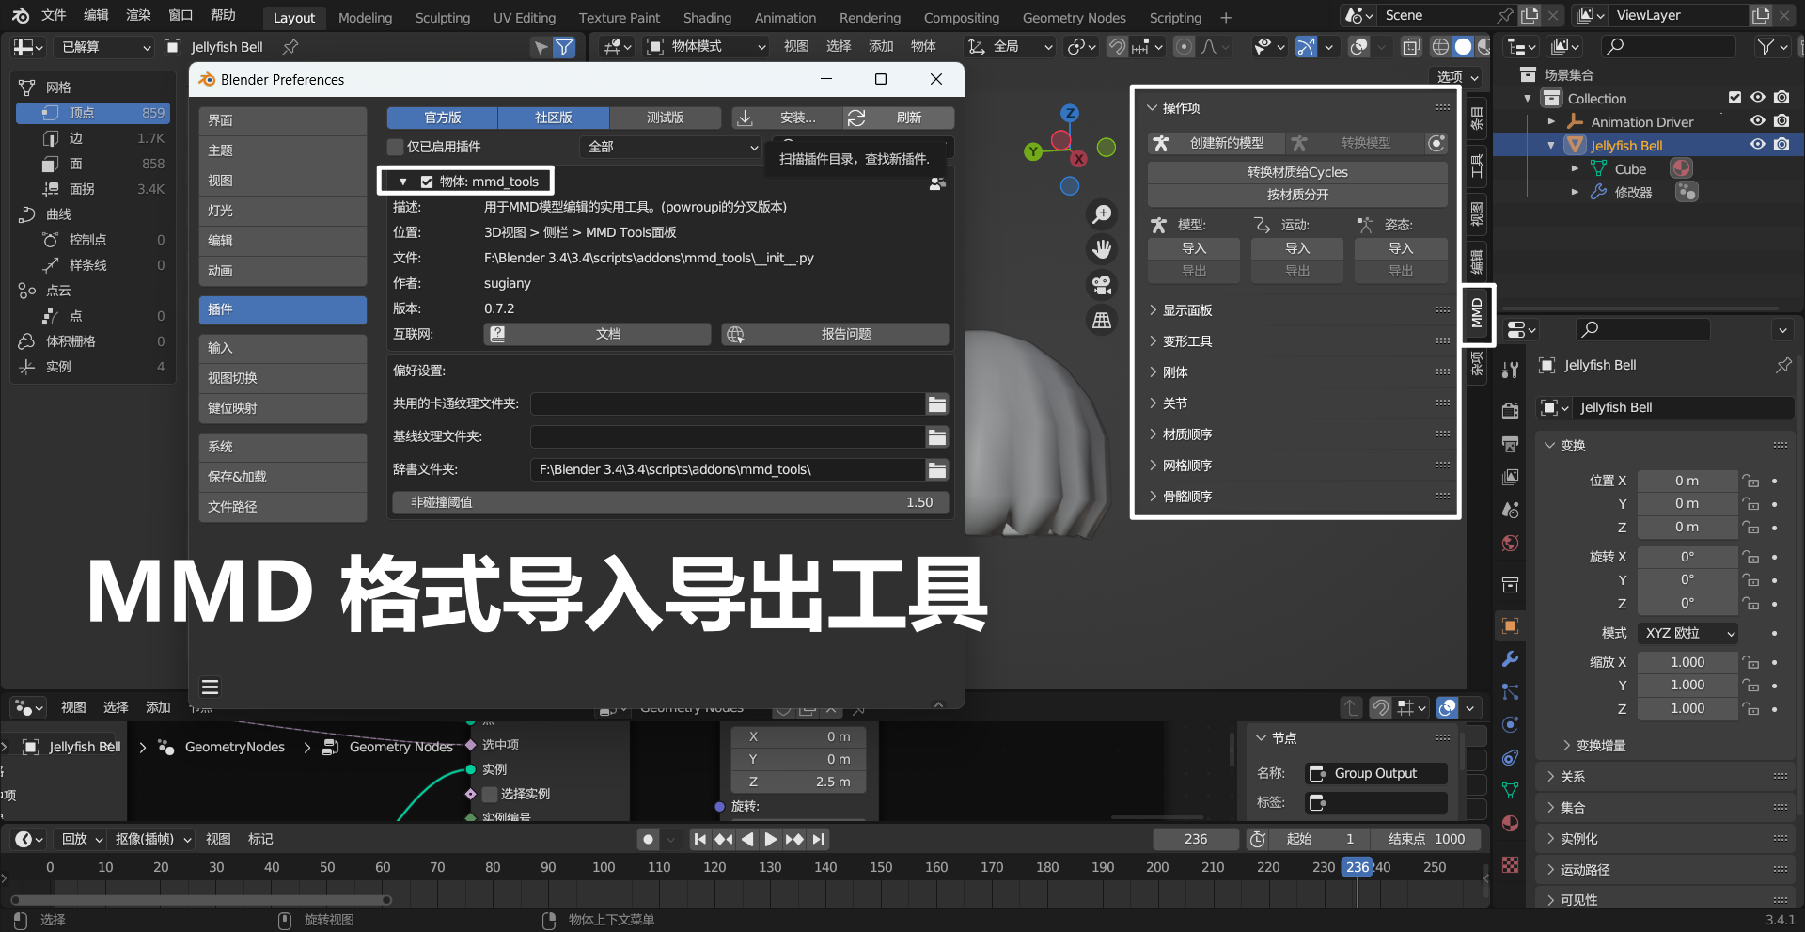Click the 安装... addon button
This screenshot has width=1805, height=932.
point(787,118)
